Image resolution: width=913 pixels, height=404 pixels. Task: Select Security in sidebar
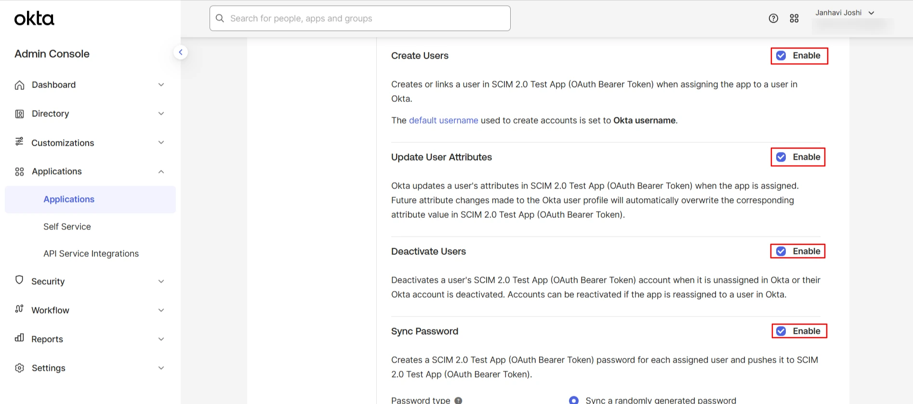pos(48,281)
